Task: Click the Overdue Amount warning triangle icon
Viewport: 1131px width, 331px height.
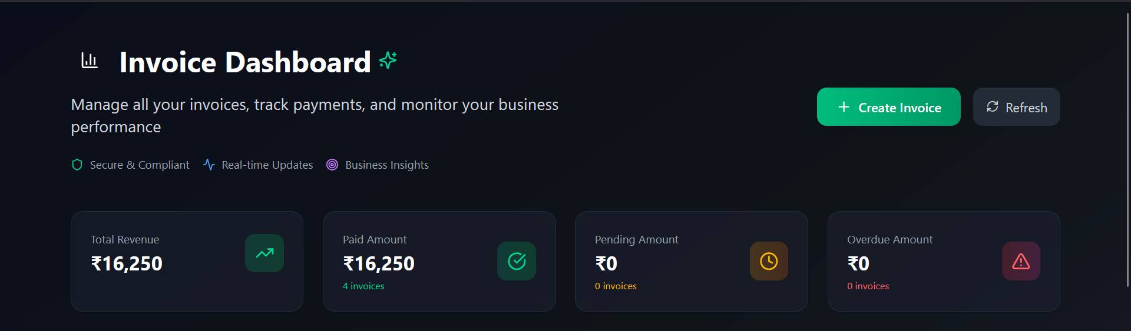Action: click(x=1021, y=261)
